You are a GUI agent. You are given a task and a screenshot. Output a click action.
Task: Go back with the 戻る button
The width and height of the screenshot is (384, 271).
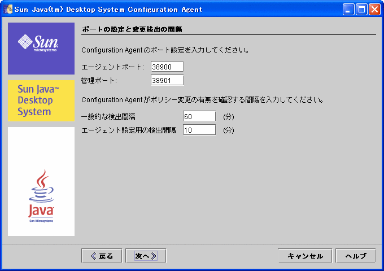(x=102, y=256)
